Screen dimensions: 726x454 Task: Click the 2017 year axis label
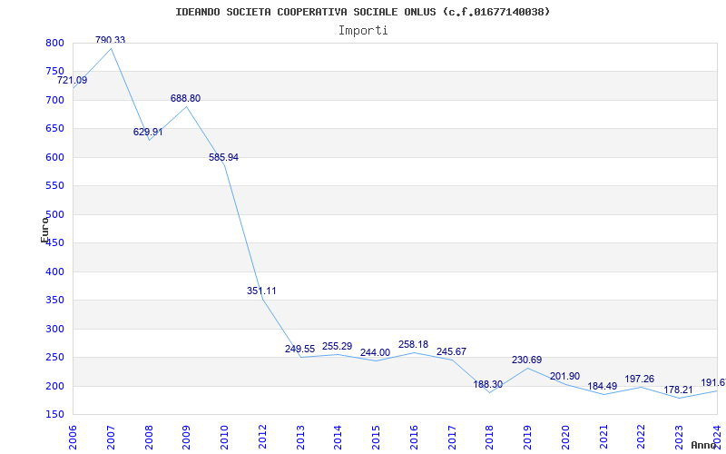coord(452,438)
